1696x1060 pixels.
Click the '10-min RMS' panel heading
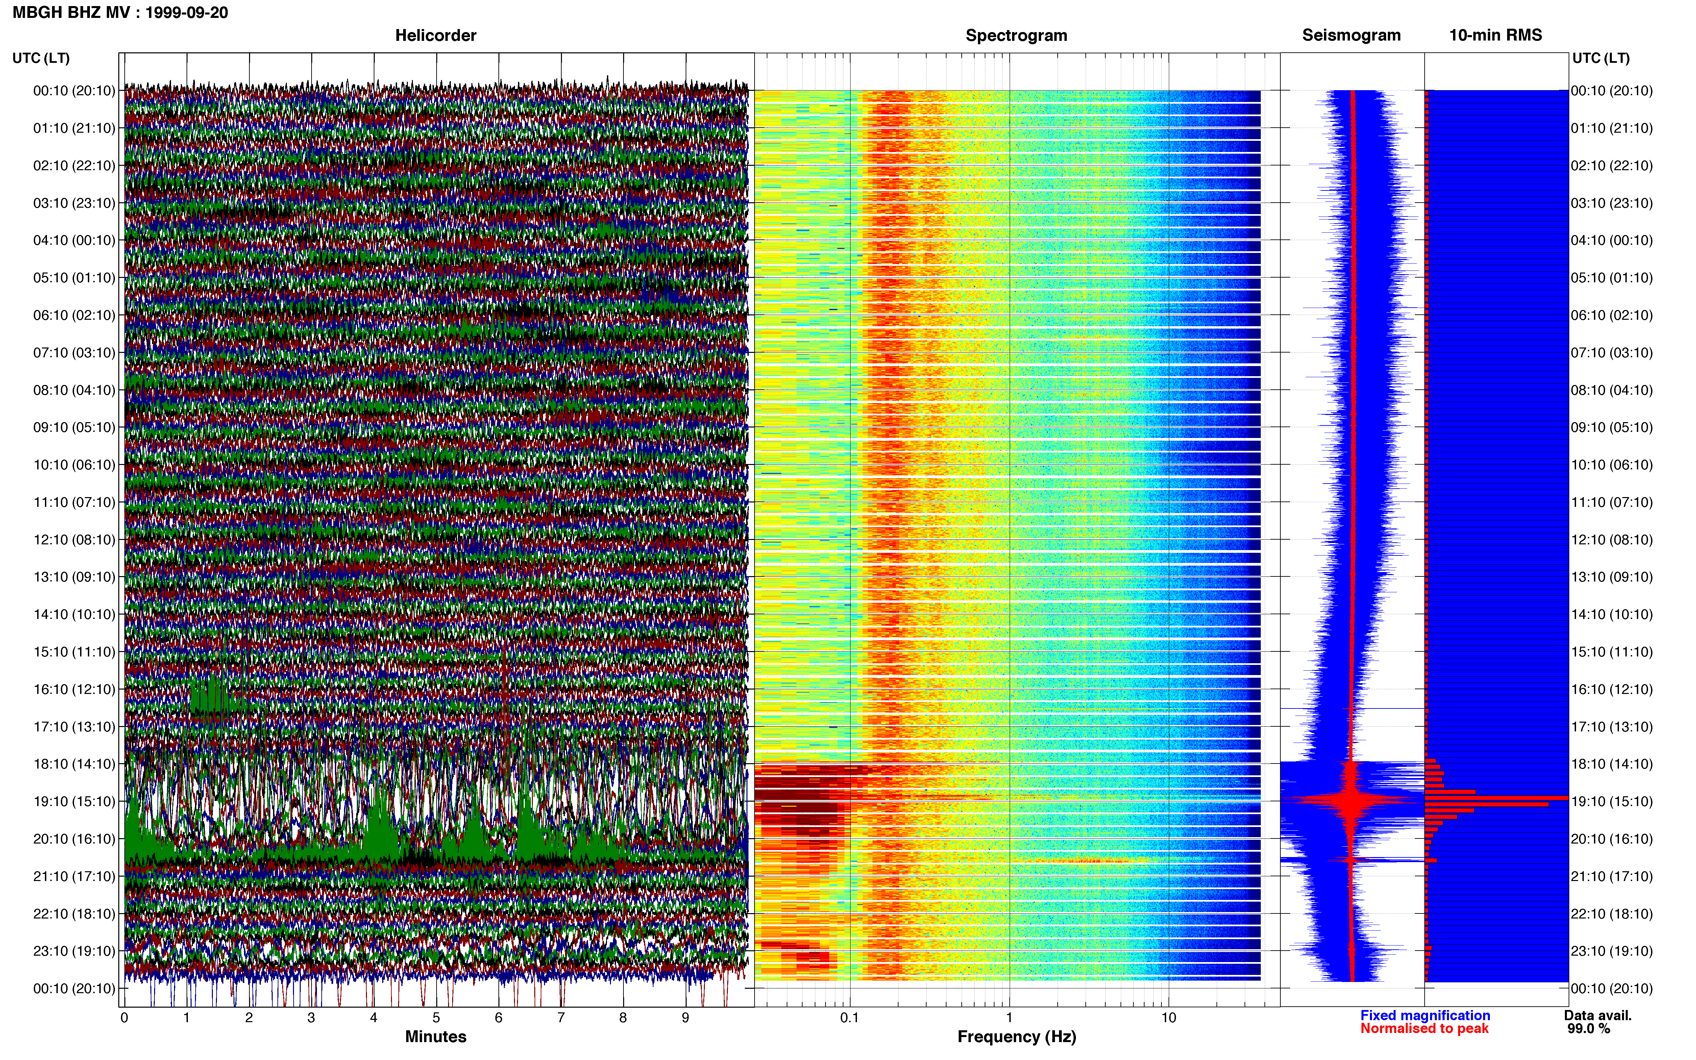[x=1495, y=35]
